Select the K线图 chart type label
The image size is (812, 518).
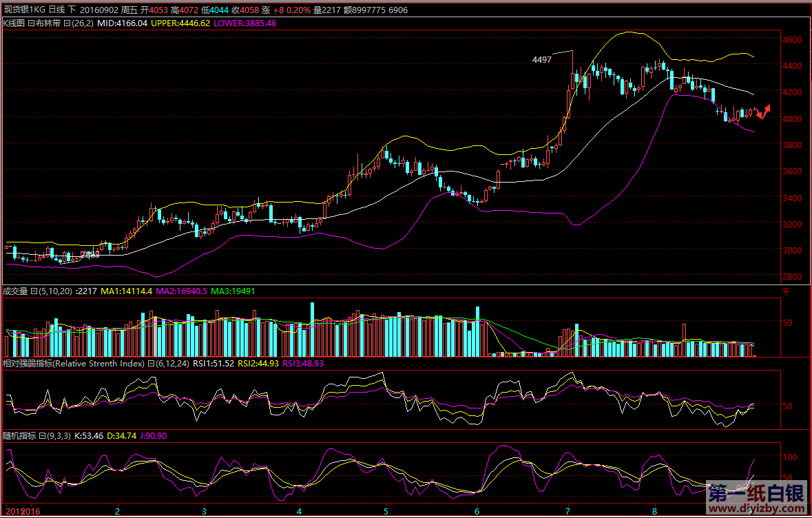click(14, 23)
